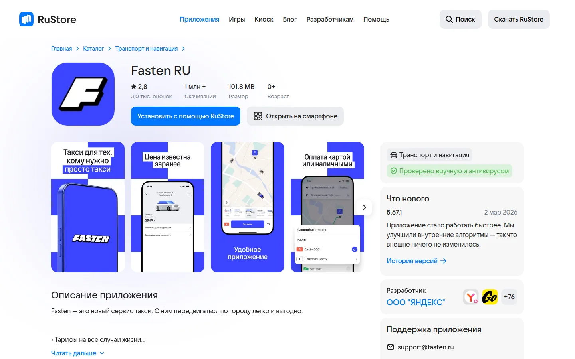Open the Yandex Go app icon
The height and width of the screenshot is (359, 575).
click(x=490, y=297)
